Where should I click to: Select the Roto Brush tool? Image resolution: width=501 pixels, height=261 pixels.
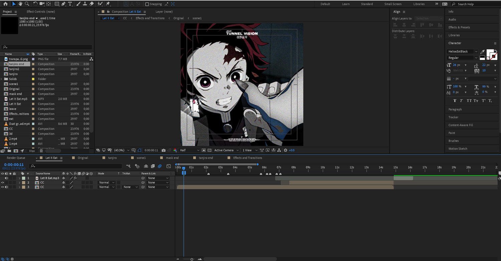click(100, 4)
